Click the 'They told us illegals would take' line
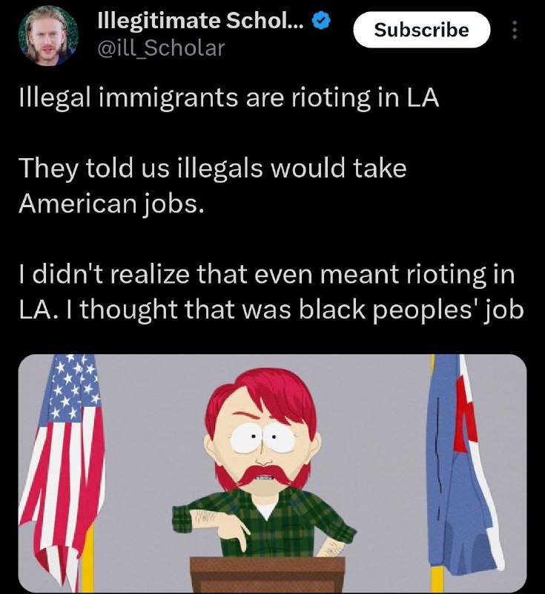545x594 pixels. click(x=213, y=169)
